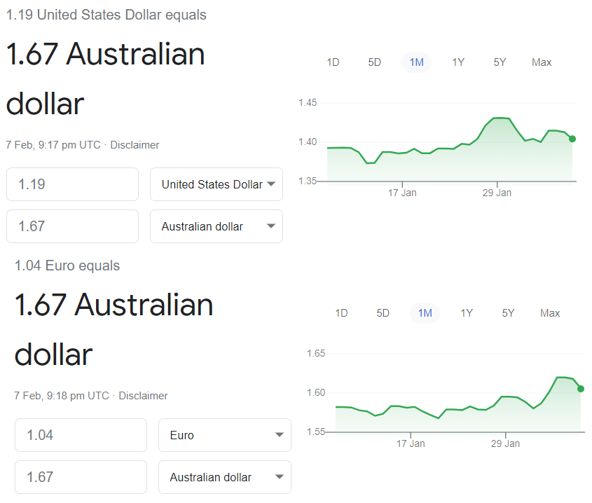592x503 pixels.
Task: Click the green endpoint dot on USD chart
Action: click(x=572, y=139)
